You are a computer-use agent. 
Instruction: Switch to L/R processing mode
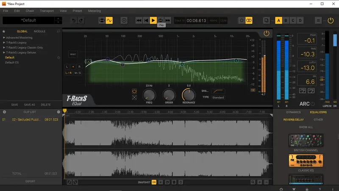[69, 73]
